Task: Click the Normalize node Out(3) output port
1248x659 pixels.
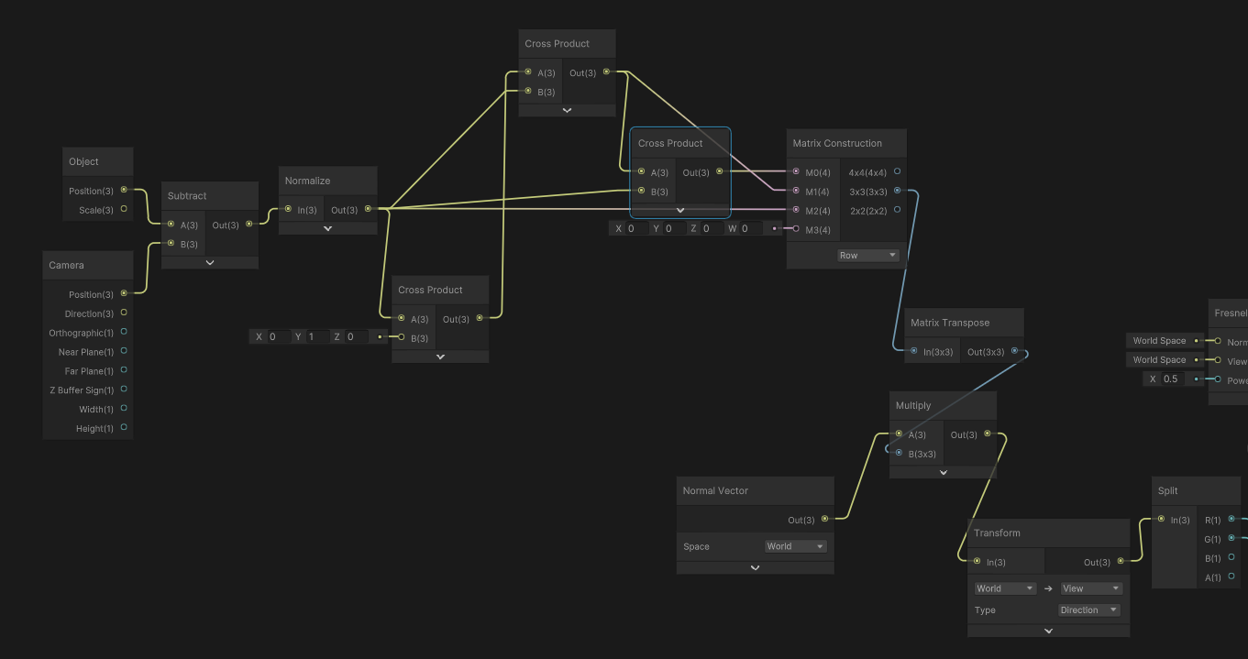Action: [x=369, y=209]
